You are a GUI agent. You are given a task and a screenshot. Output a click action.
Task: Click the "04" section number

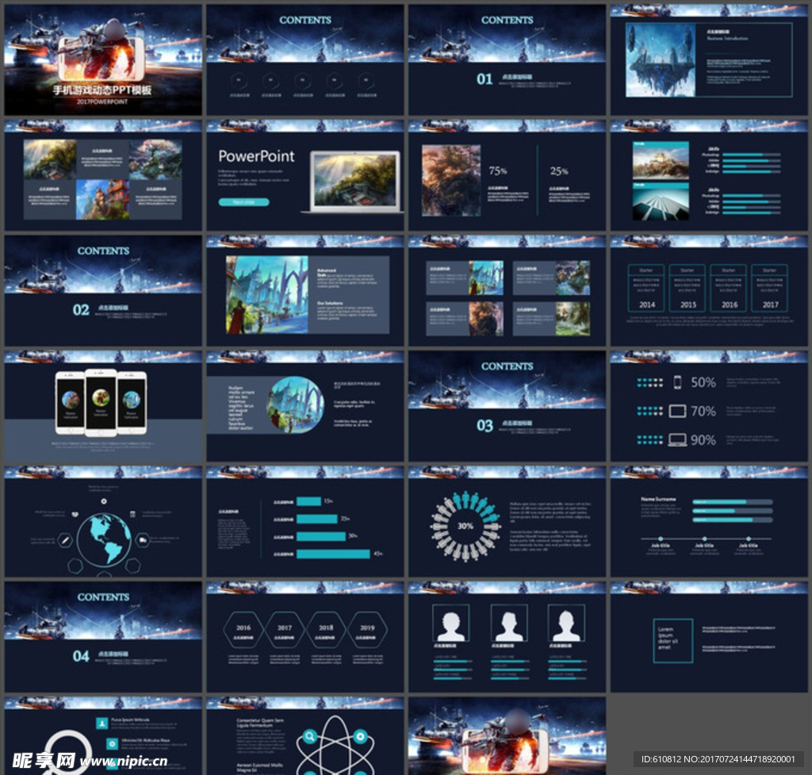(81, 656)
